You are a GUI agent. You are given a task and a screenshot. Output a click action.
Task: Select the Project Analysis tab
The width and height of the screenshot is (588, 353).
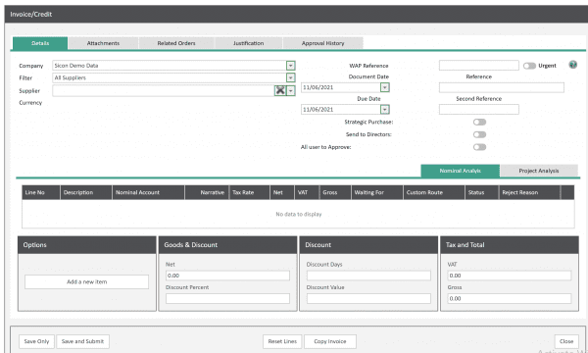pos(539,171)
